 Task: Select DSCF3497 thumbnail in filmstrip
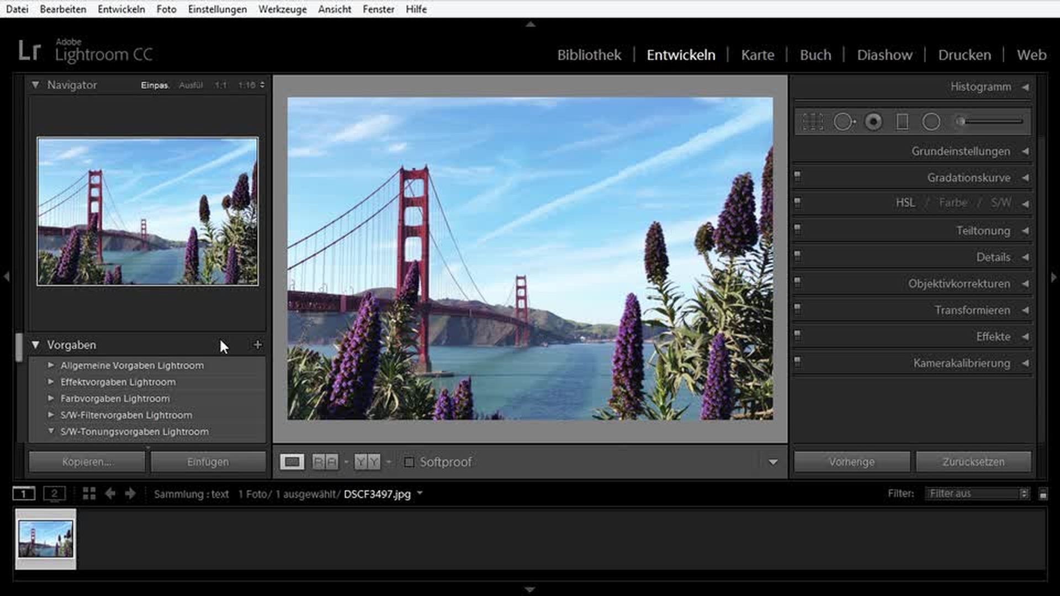pos(46,539)
